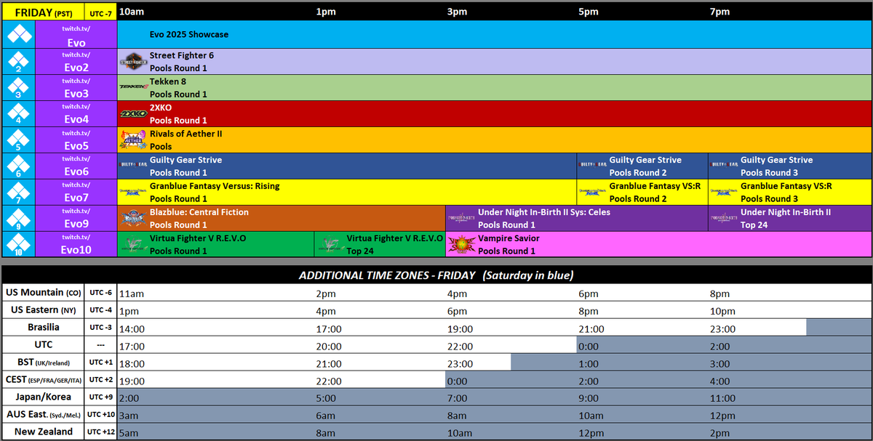The width and height of the screenshot is (873, 441).
Task: Select the 'US Eastern (NY)' row label
Action: [x=43, y=309]
